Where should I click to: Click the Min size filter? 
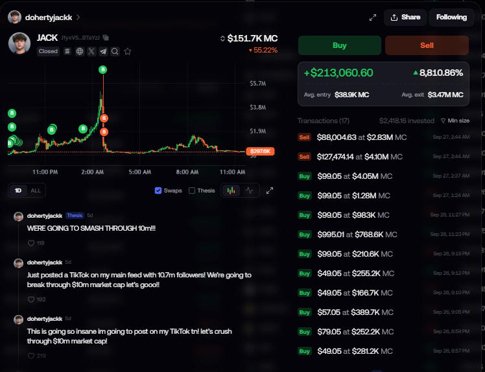coord(455,121)
